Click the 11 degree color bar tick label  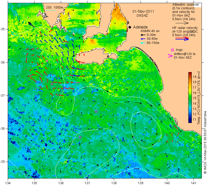pyautogui.click(x=195, y=120)
